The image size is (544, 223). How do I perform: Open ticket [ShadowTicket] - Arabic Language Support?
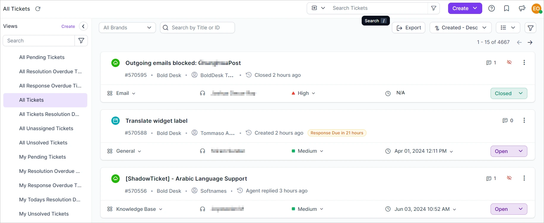[x=186, y=179]
